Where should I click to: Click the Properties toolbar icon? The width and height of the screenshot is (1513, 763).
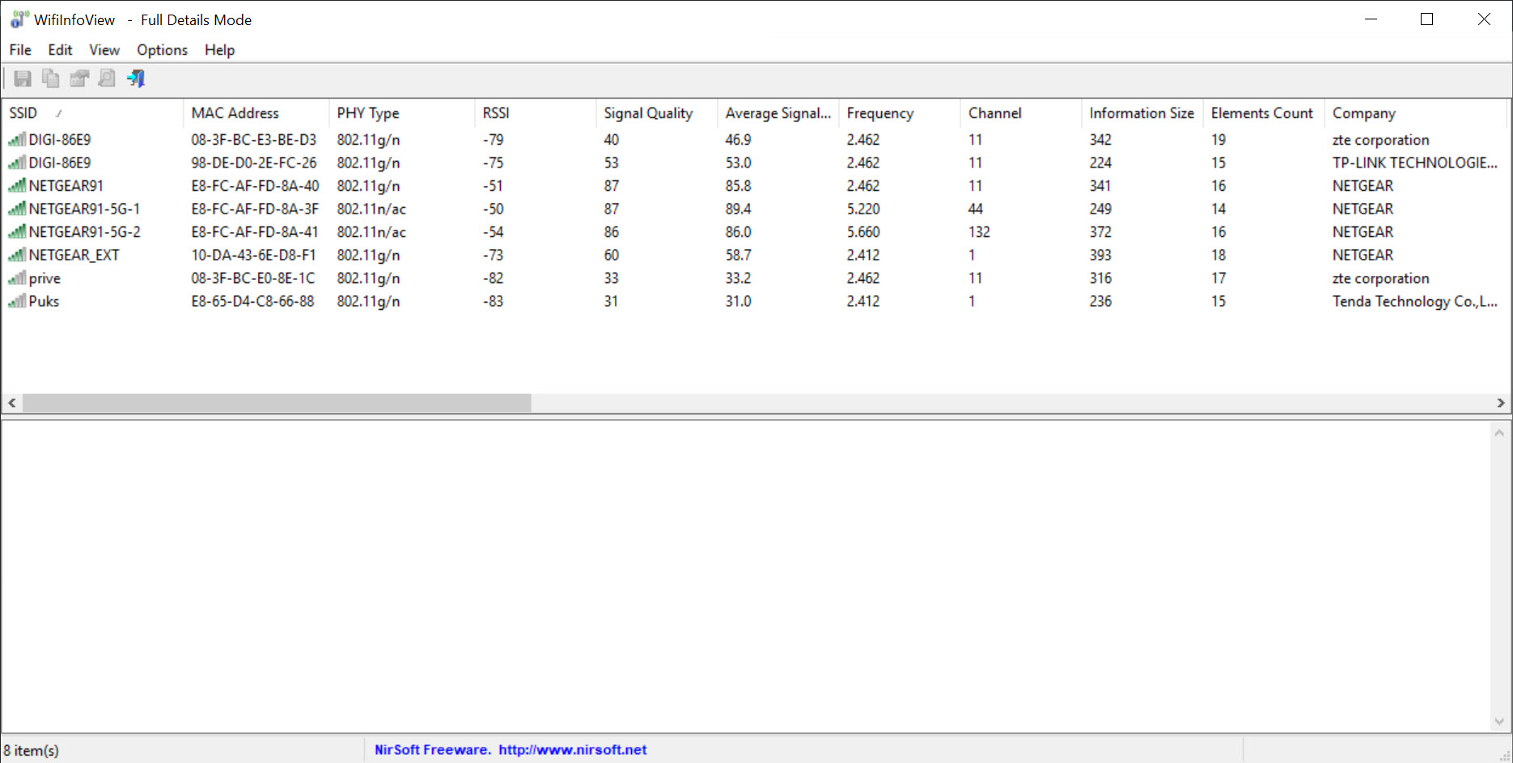78,78
